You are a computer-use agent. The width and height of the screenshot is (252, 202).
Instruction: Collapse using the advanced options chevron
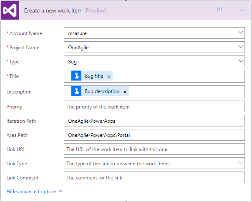pyautogui.click(x=61, y=192)
